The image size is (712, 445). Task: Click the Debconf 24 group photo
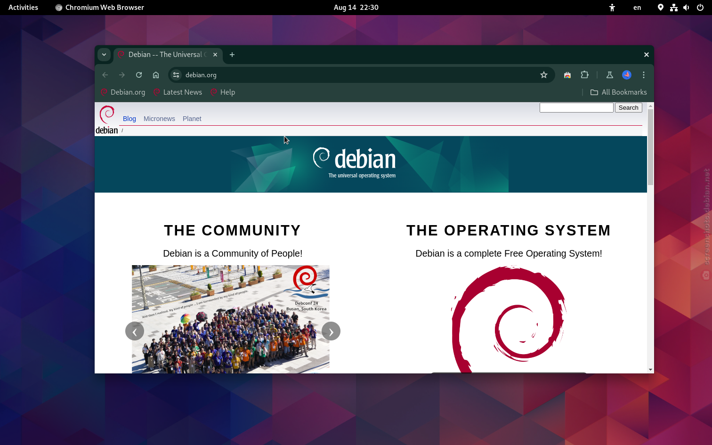(x=231, y=319)
